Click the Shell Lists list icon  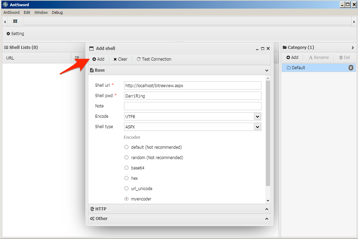pos(6,48)
